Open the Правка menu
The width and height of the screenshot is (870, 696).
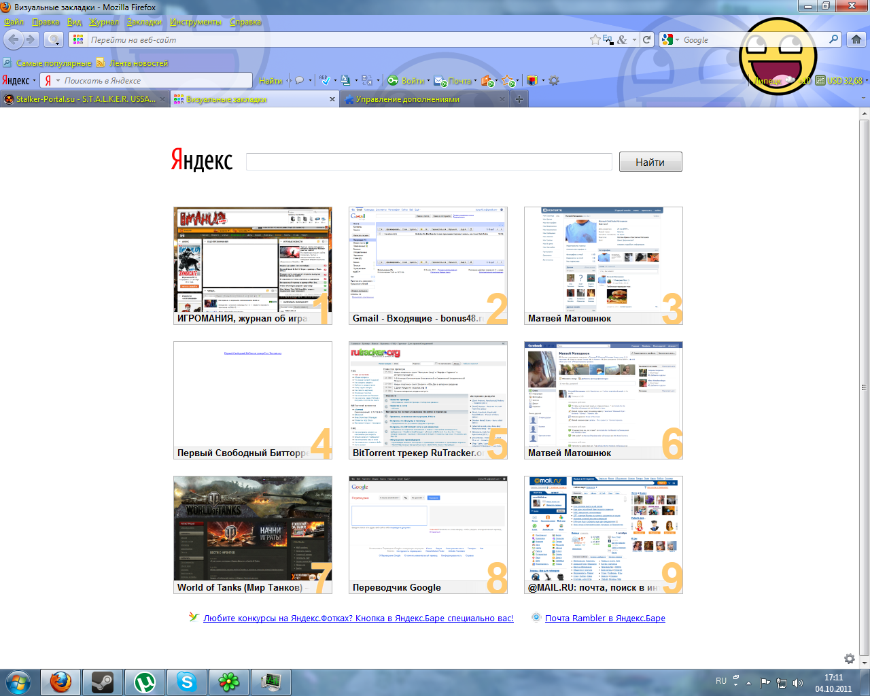click(46, 22)
